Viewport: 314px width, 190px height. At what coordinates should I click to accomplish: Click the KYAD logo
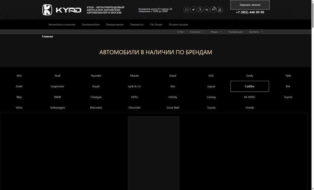pos(62,10)
